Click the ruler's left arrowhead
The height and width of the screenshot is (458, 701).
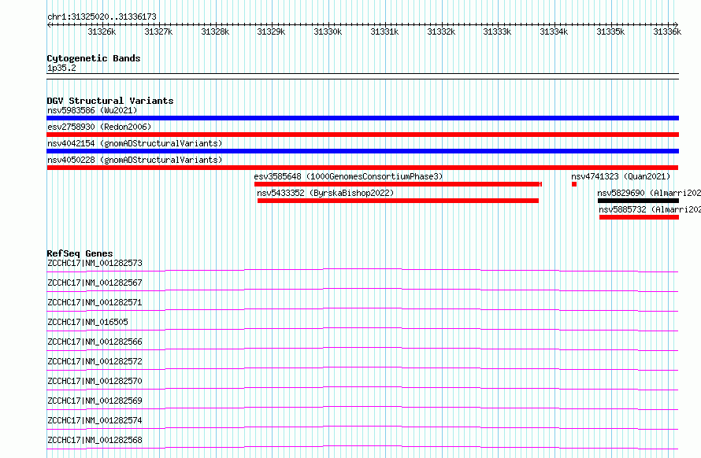(49, 24)
